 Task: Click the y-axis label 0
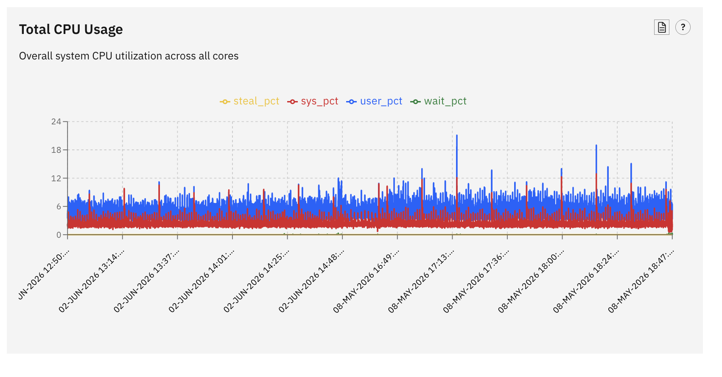point(59,235)
